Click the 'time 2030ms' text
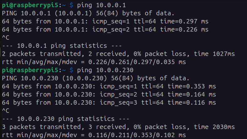Image resolution: width=247 pixels, height=139 pixels. point(214,127)
